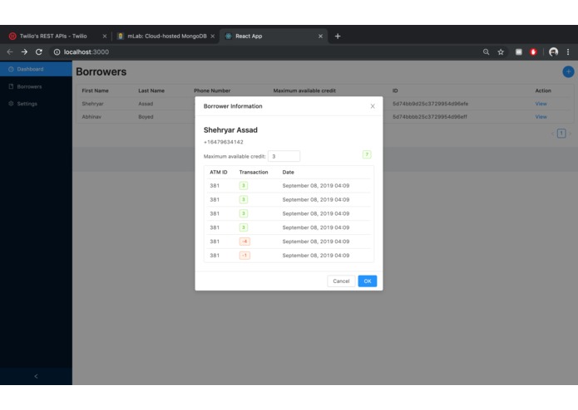The height and width of the screenshot is (410, 578).
Task: Click the gray browser extension icon
Action: (x=518, y=51)
